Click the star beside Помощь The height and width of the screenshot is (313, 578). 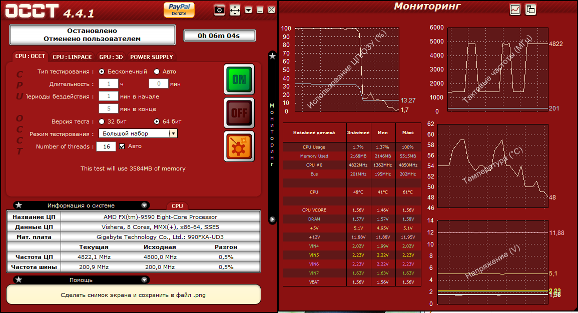19,280
